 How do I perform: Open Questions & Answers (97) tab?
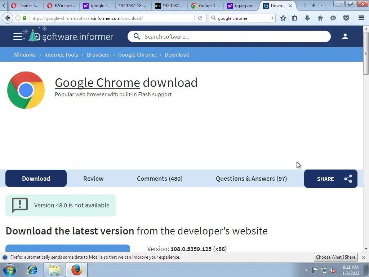[x=251, y=179]
